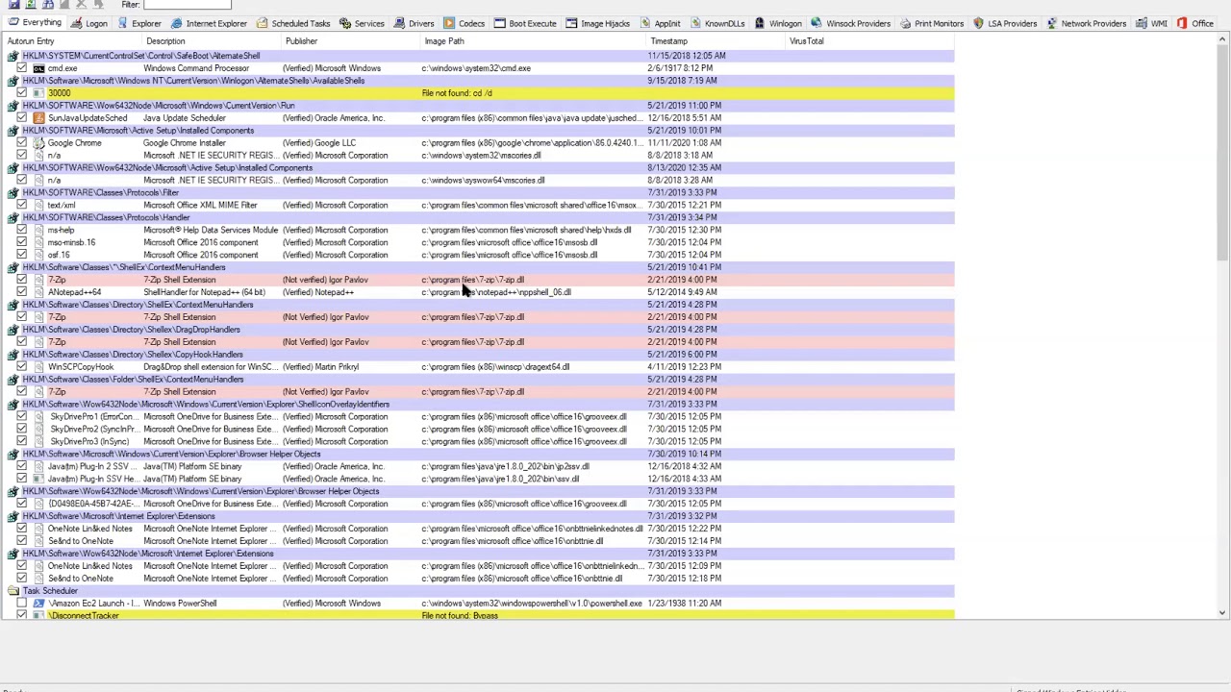
Task: Uncheck the ms-help handler entry
Action: pos(22,230)
